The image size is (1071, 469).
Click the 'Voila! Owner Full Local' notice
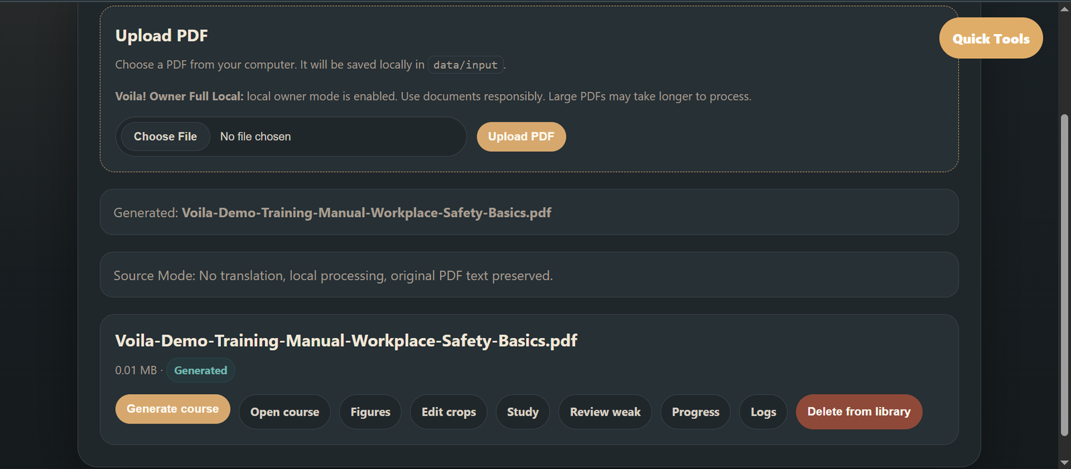click(x=433, y=96)
